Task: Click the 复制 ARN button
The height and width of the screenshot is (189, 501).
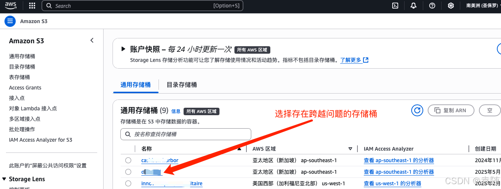Action: coord(451,110)
